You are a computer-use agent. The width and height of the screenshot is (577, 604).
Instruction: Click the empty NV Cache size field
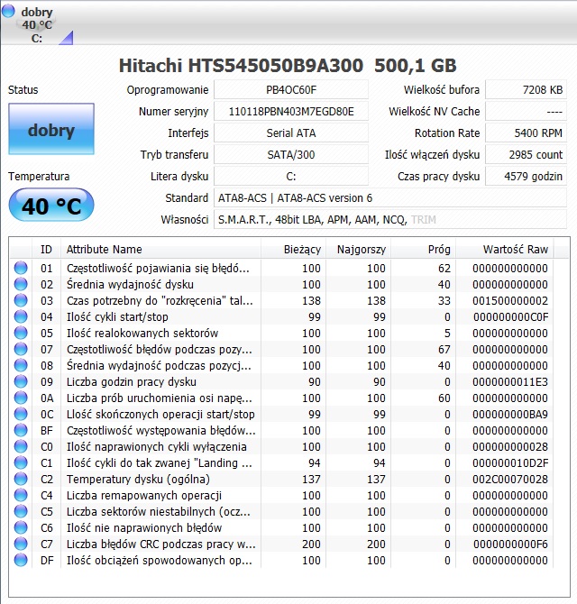[x=527, y=111]
